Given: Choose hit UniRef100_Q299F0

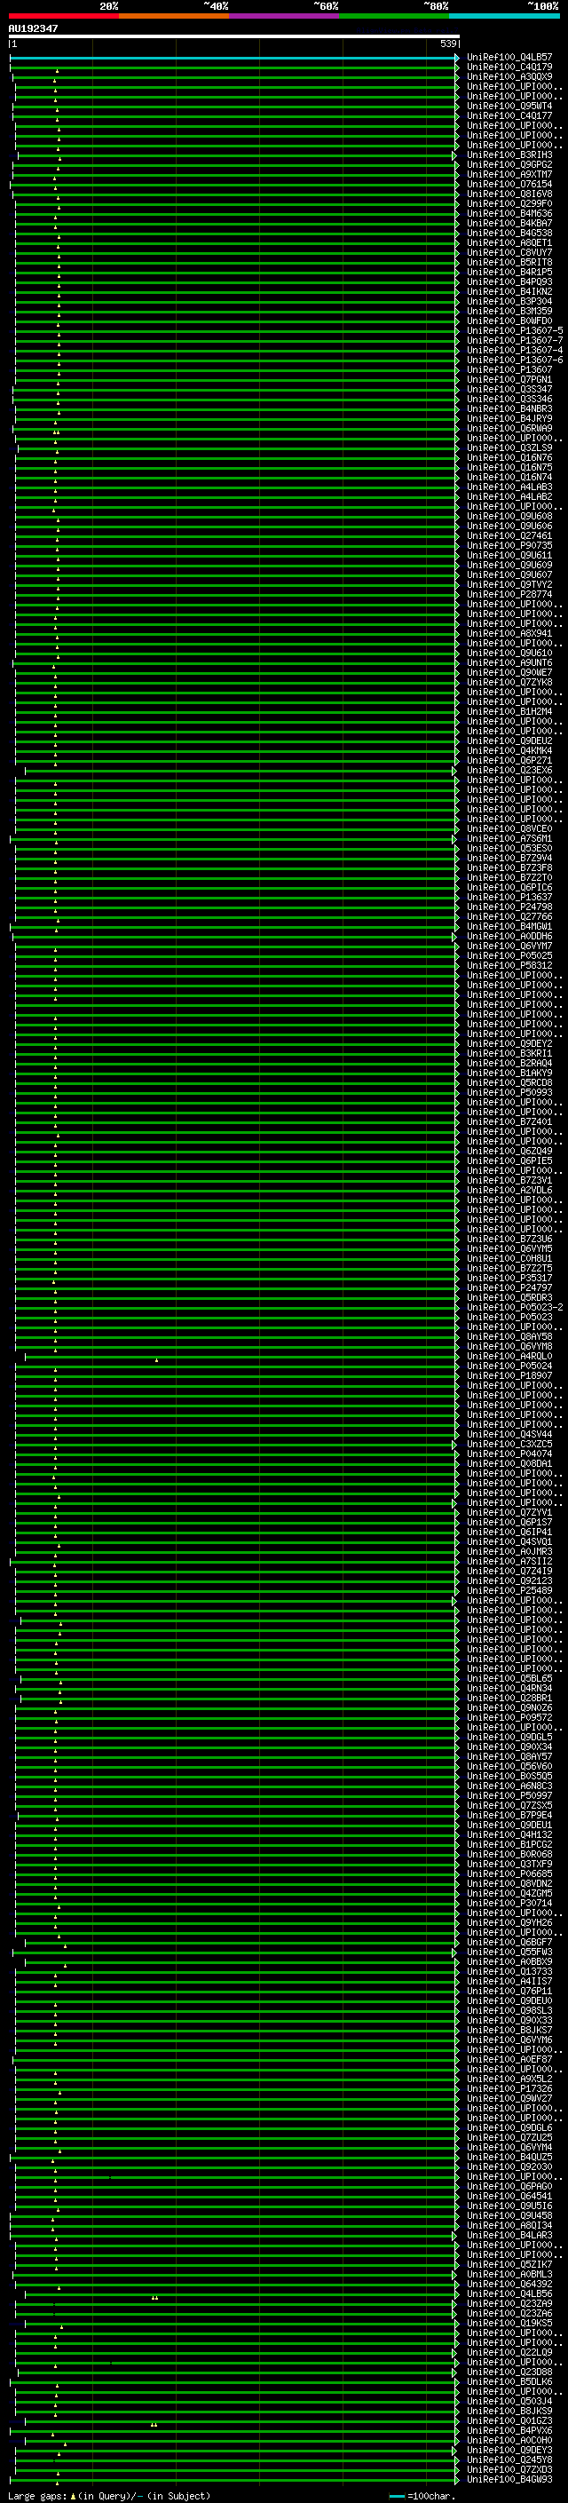Looking at the screenshot, I should click(509, 204).
